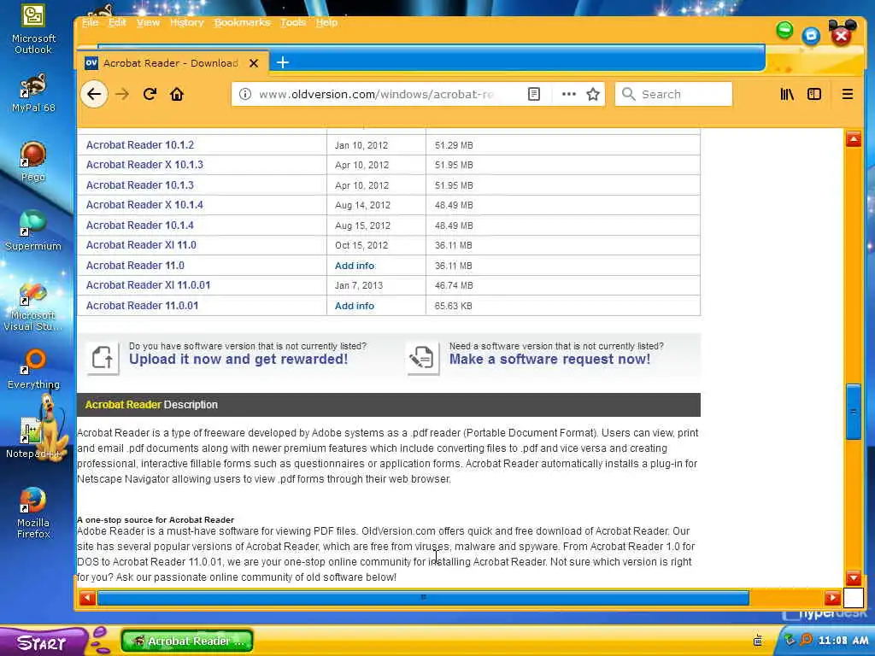
Task: Open the History menu
Action: (187, 22)
